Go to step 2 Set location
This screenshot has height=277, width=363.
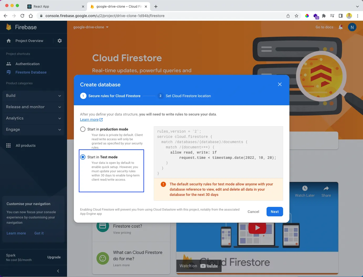[x=184, y=96]
